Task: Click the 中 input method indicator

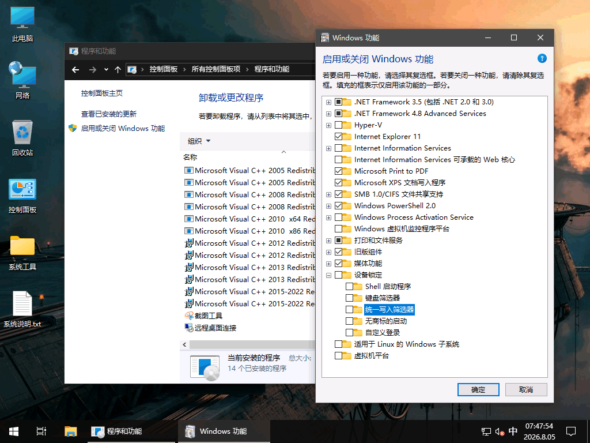Action: tap(512, 431)
